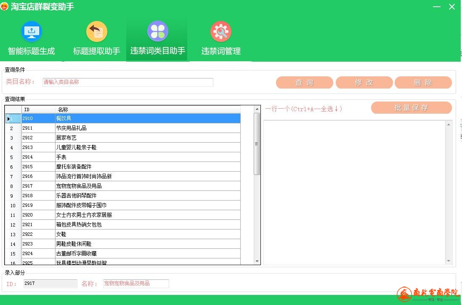Click inside the large batch text area
The height and width of the screenshot is (305, 462).
click(354, 193)
